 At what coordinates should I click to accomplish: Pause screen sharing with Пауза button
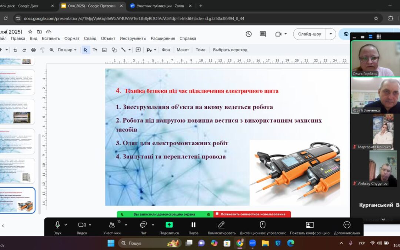[x=194, y=224]
